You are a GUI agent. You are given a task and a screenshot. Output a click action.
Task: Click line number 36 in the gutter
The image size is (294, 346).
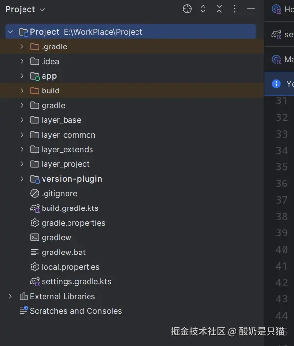[x=281, y=183]
